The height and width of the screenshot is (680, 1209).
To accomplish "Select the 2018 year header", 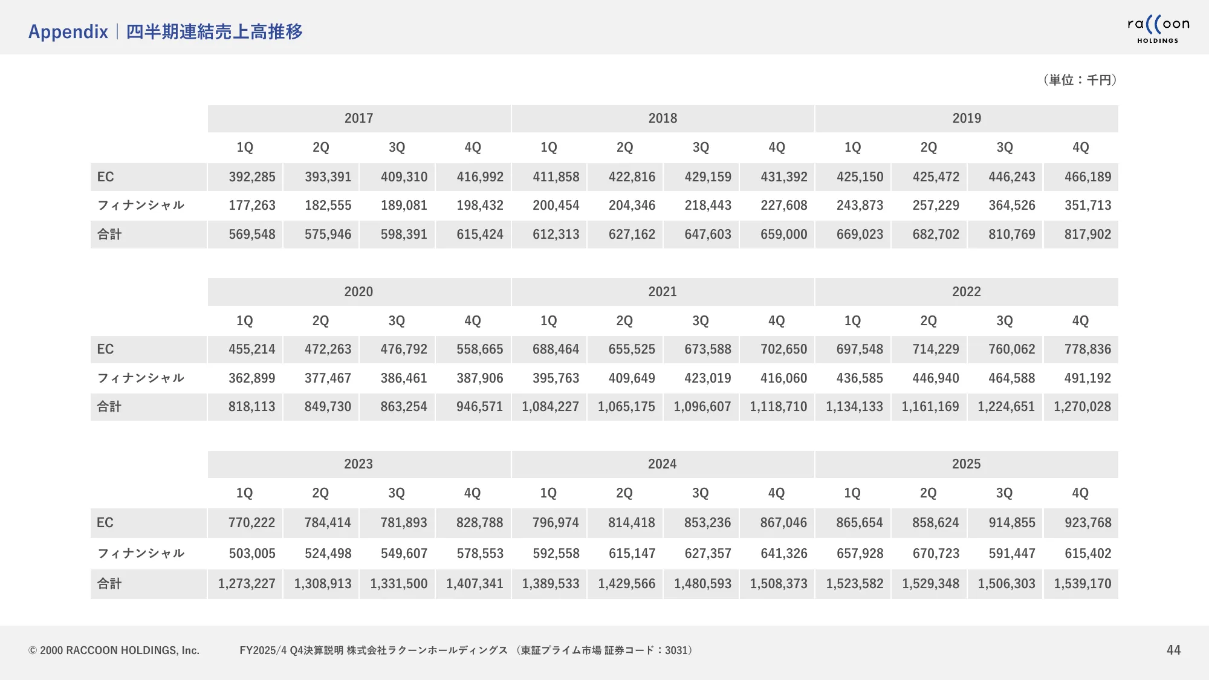I will click(x=663, y=118).
